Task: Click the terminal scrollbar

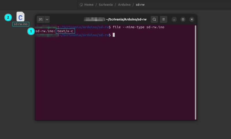Action: (195, 72)
